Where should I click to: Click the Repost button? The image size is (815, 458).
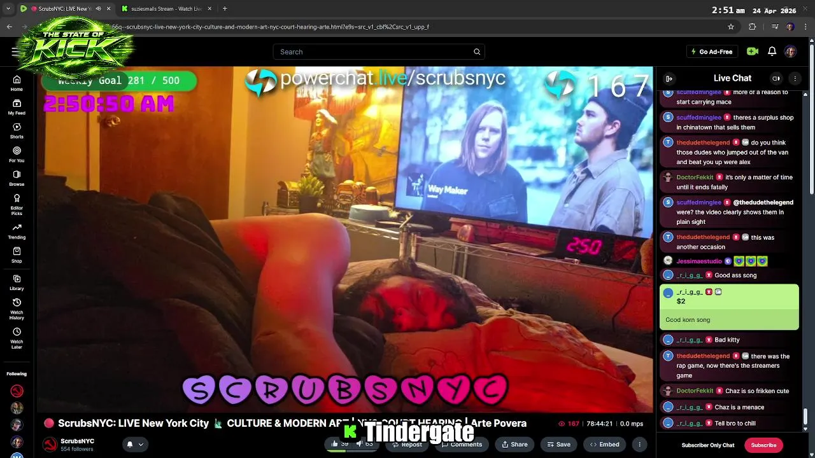[406, 445]
